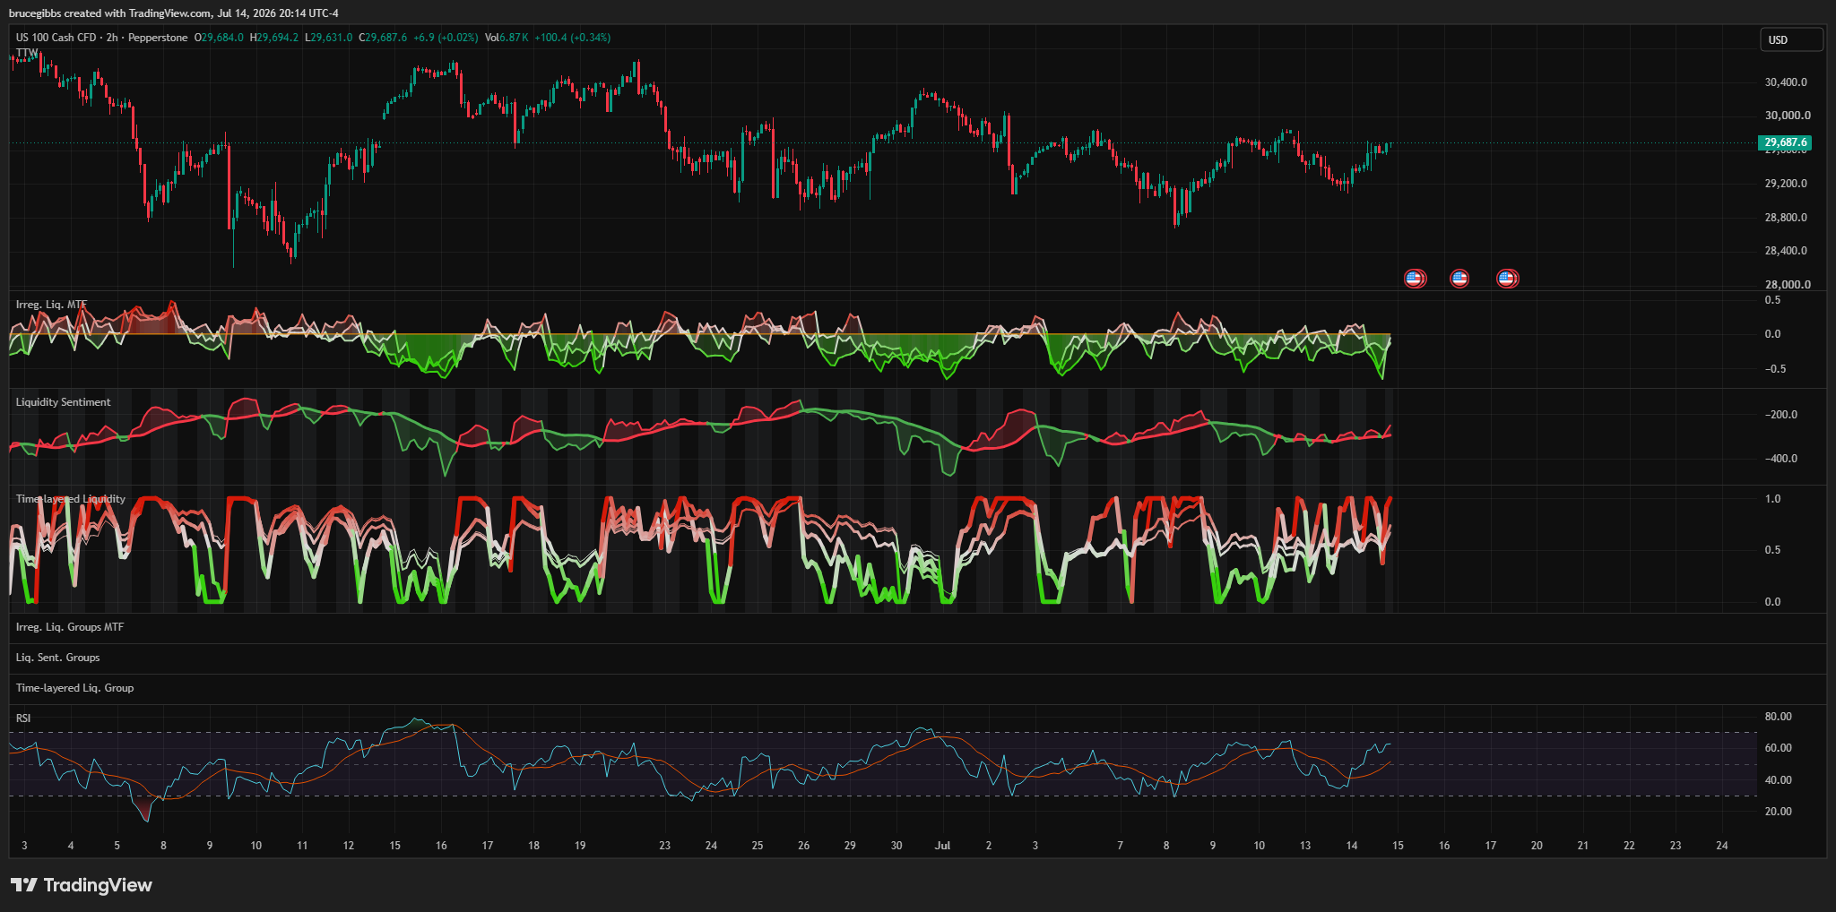This screenshot has width=1836, height=912.
Task: Click the 80.00 RSI scale value
Action: [1778, 717]
